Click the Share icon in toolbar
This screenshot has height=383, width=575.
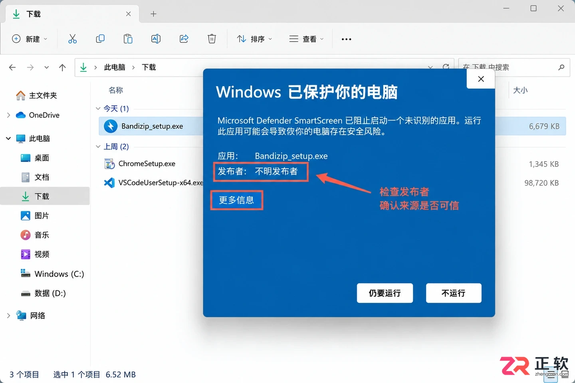click(184, 39)
